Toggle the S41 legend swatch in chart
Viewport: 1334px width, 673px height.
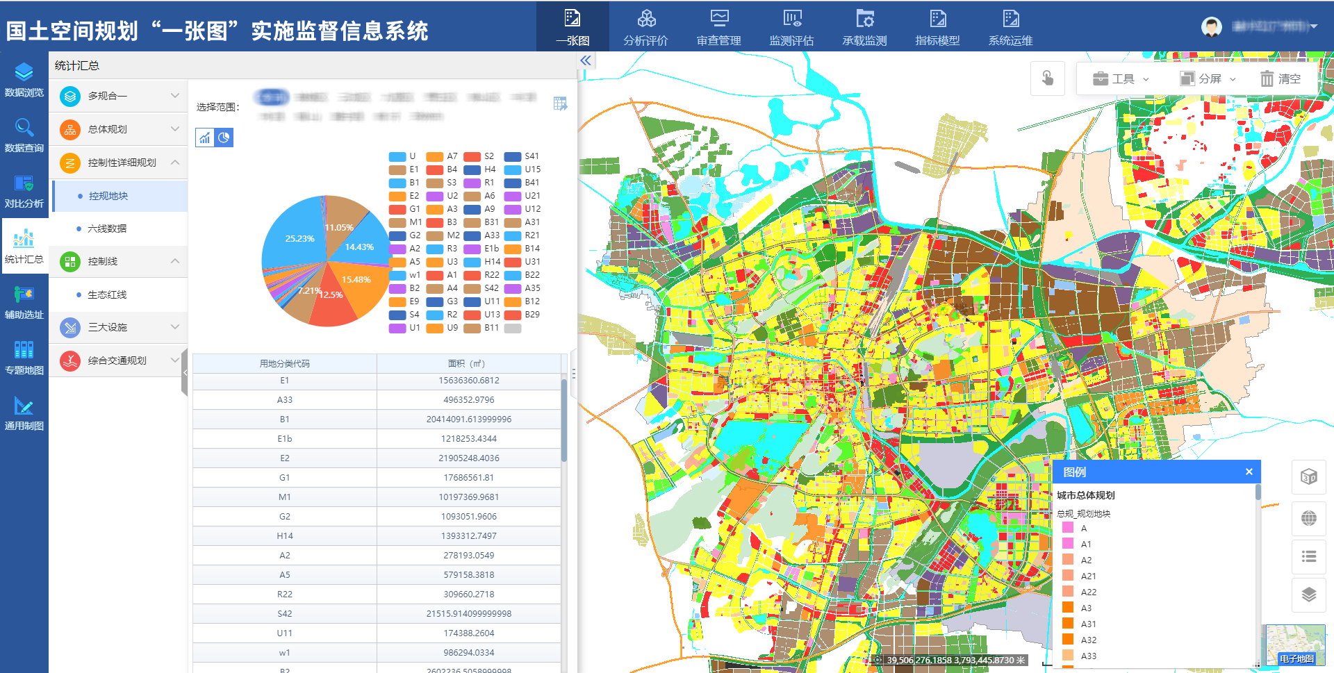click(513, 156)
